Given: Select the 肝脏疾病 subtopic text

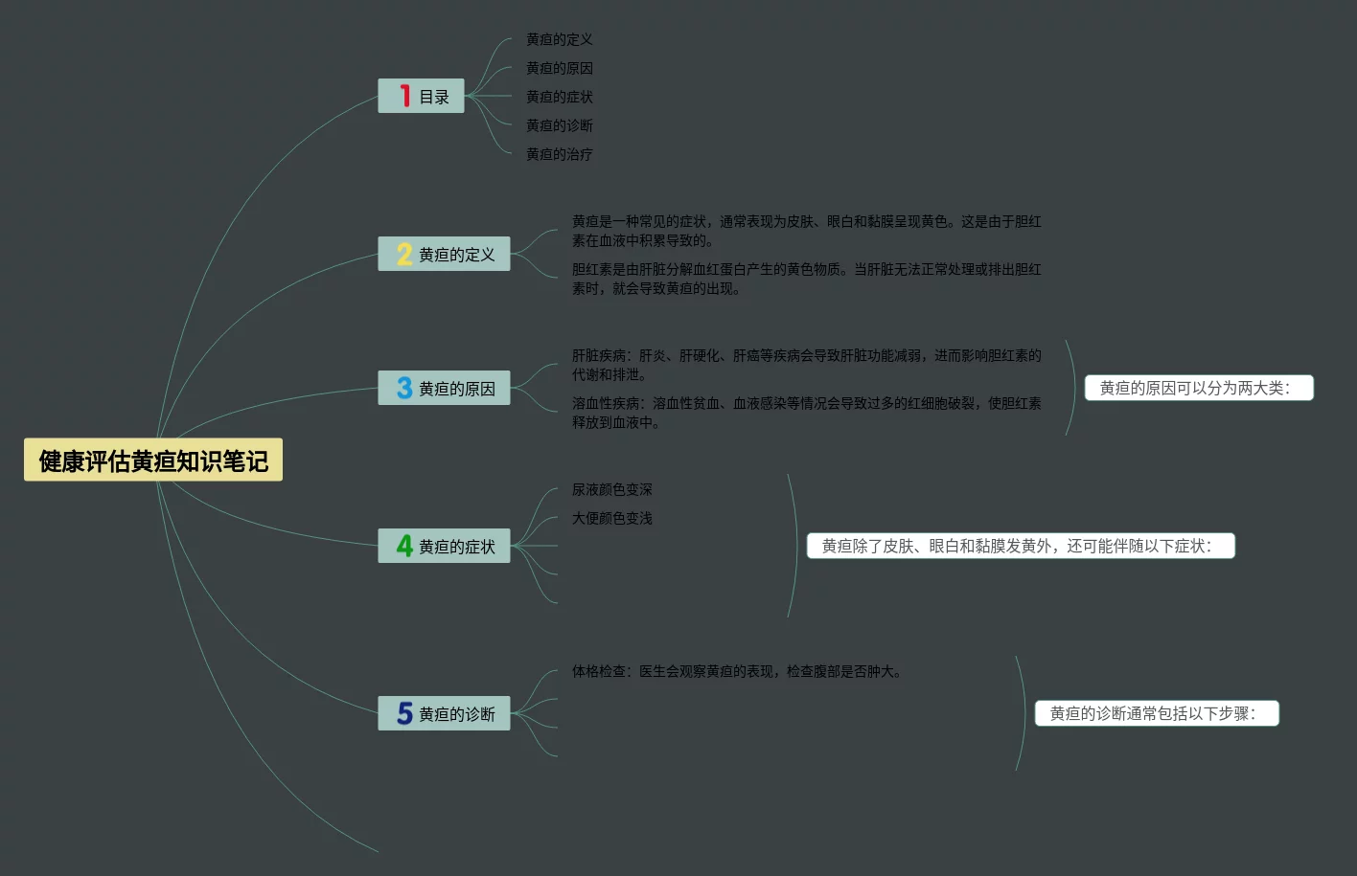Looking at the screenshot, I should [x=807, y=365].
